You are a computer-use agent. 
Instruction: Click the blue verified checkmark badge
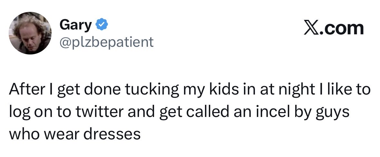[102, 25]
